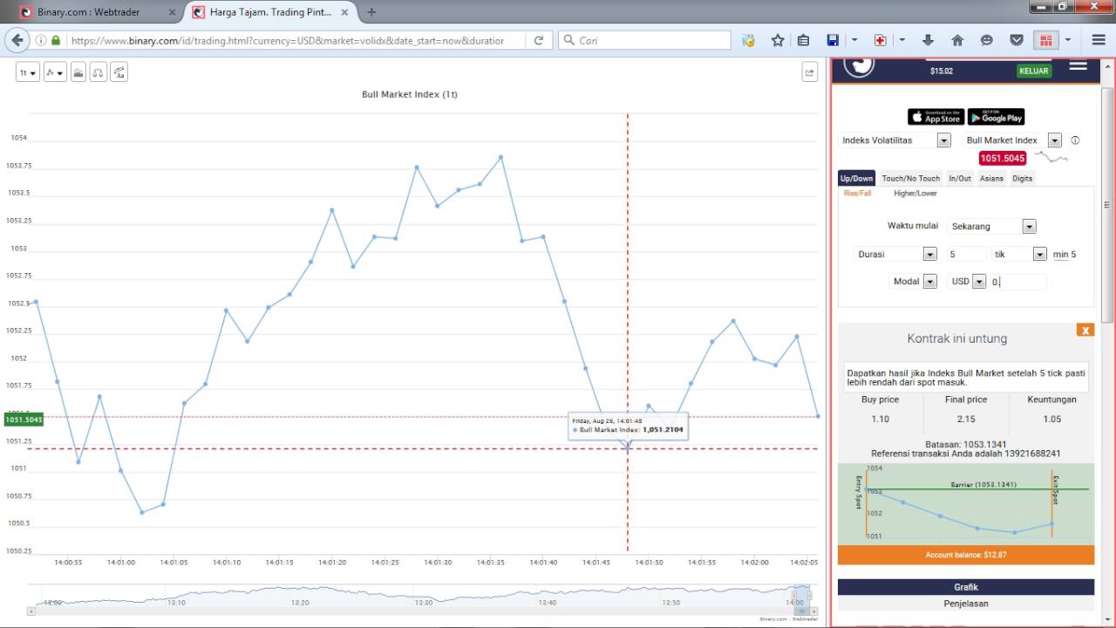This screenshot has width=1116, height=628.
Task: Select the Higher/Lower sub-tab
Action: pyautogui.click(x=915, y=194)
